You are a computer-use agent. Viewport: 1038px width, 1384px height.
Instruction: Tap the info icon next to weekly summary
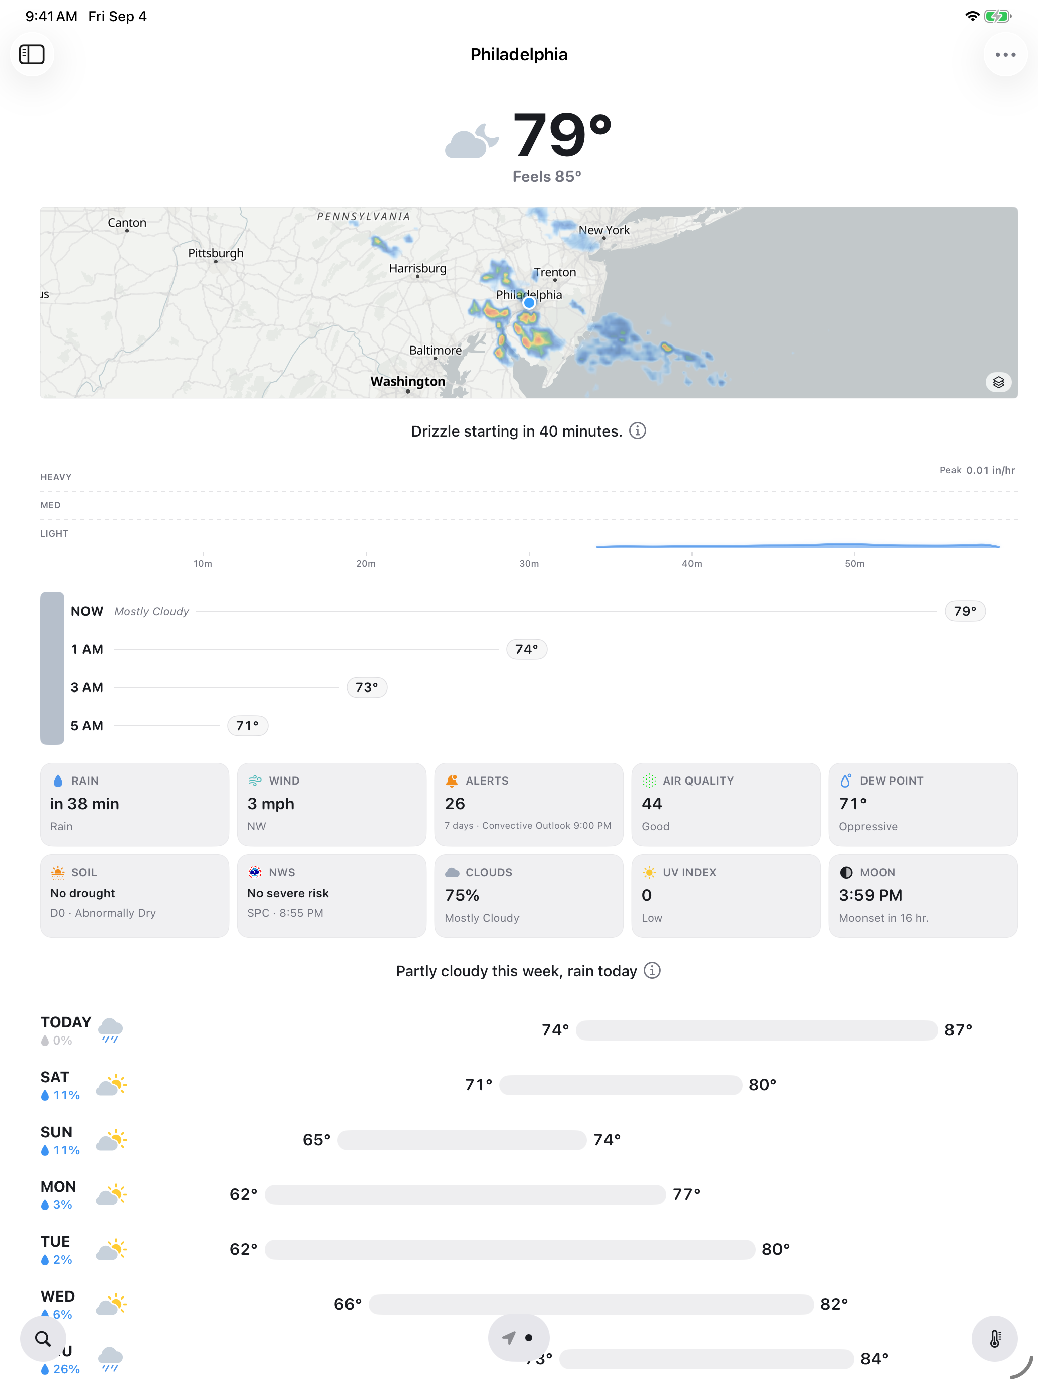point(652,970)
